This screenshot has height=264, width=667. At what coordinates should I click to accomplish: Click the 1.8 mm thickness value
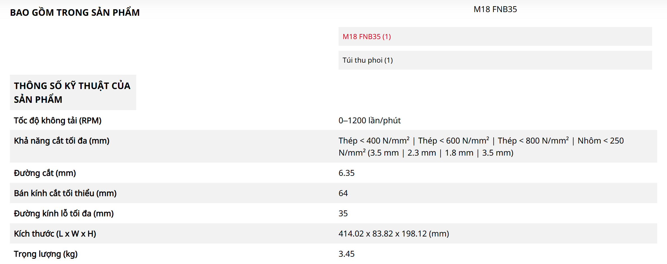coord(459,153)
